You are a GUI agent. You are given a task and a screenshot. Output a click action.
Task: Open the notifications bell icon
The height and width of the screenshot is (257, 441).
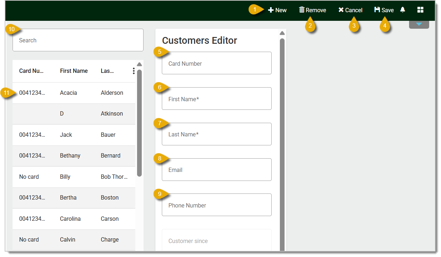[403, 10]
